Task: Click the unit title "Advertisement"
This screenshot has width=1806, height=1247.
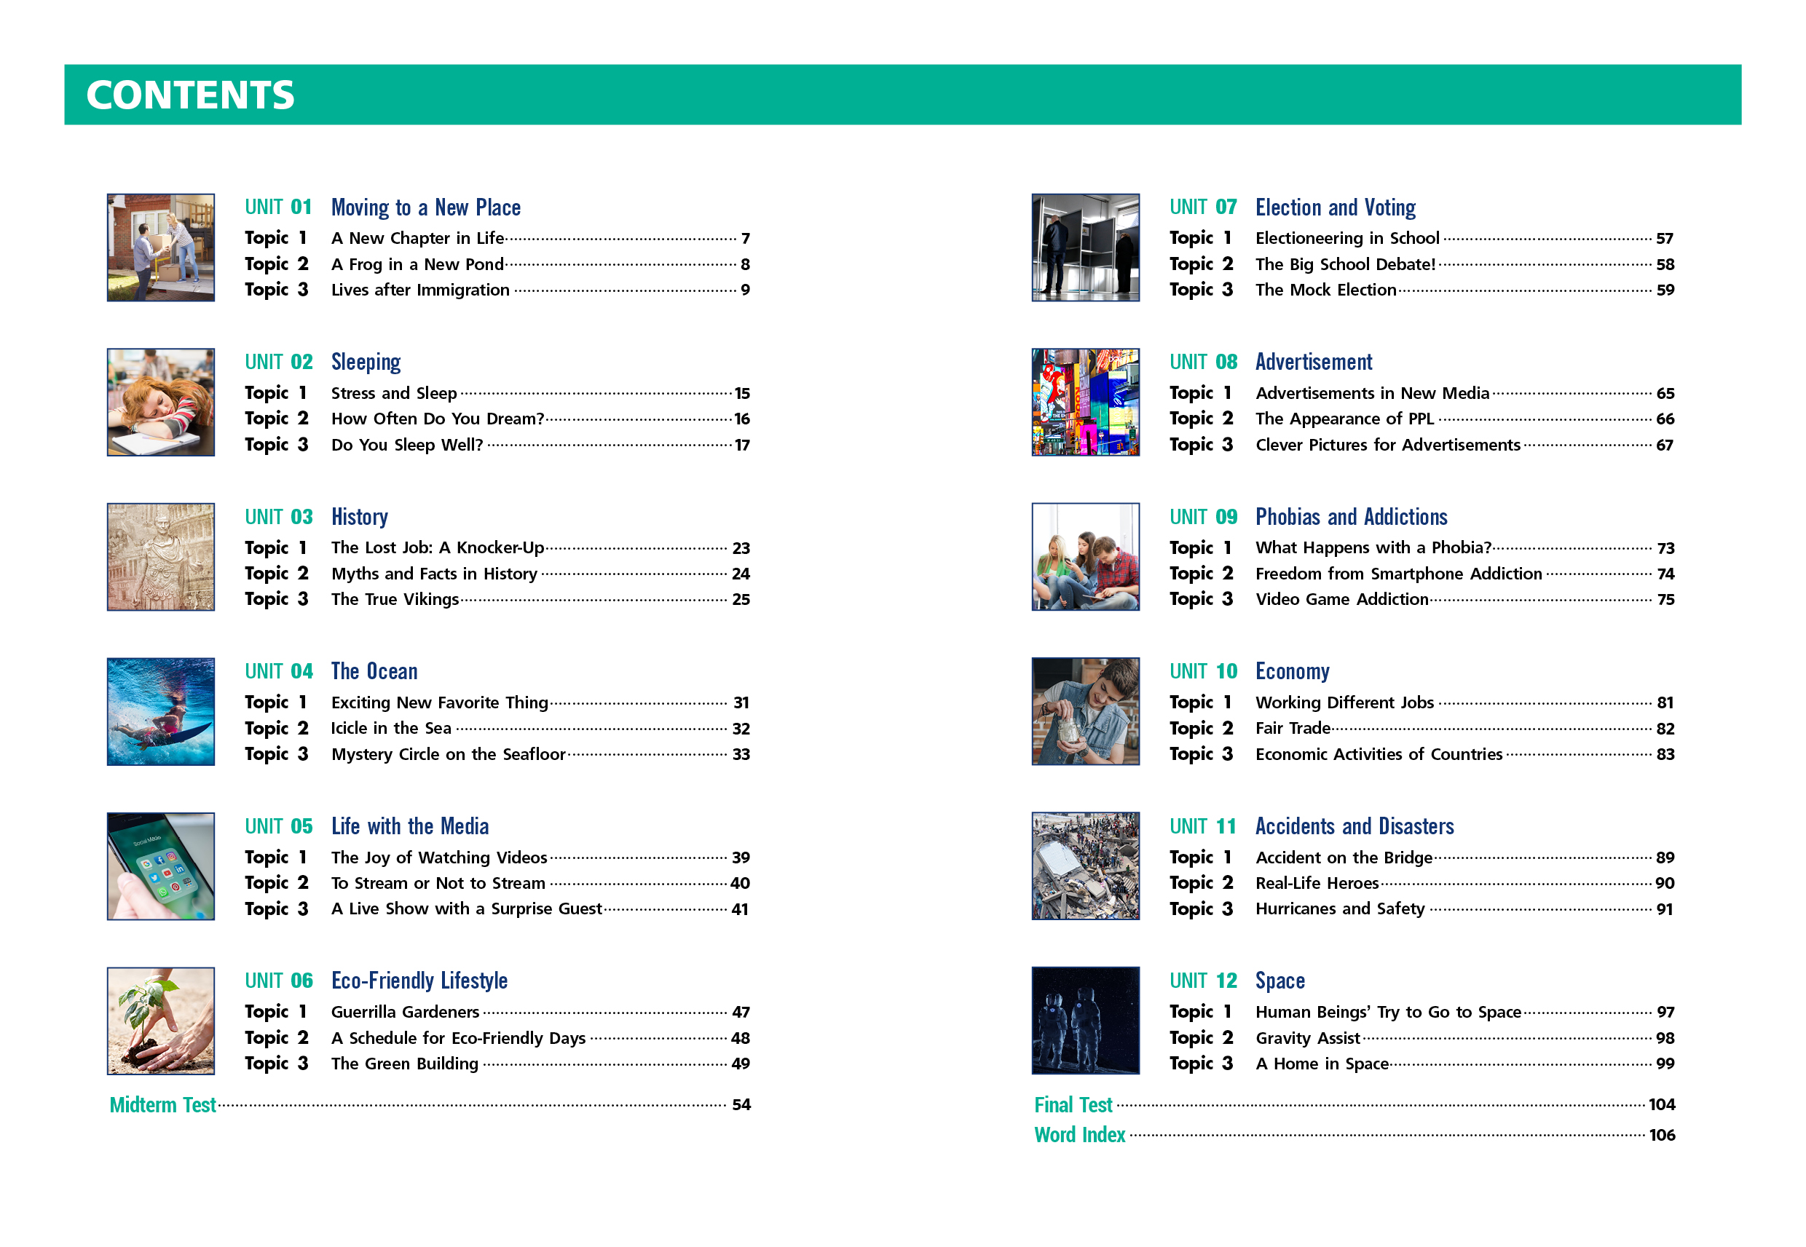Action: [x=1314, y=363]
